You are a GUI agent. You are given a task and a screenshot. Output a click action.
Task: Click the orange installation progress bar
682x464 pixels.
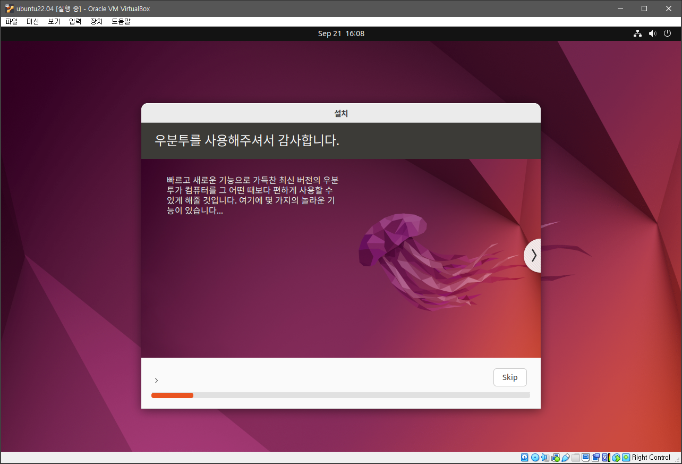click(172, 395)
